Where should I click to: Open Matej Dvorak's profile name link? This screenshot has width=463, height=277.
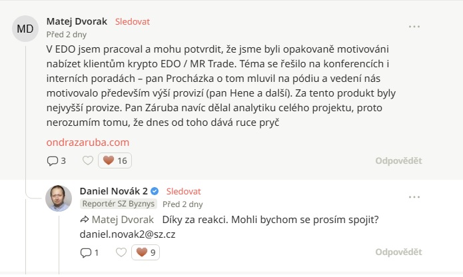77,21
